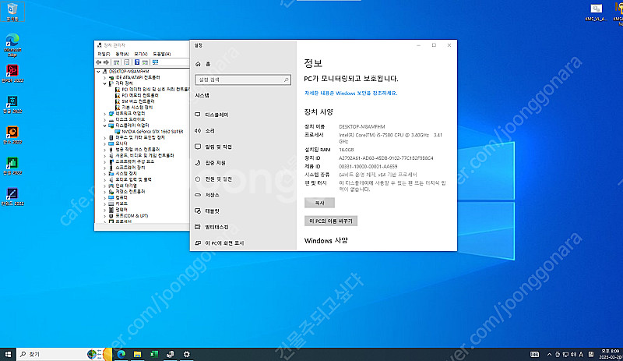Click the 설정 검색 search field in Settings
Viewport: 623px width, 361px height.
click(243, 80)
